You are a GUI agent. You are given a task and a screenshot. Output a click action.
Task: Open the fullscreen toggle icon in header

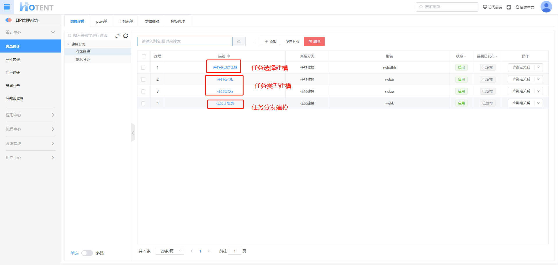[509, 7]
